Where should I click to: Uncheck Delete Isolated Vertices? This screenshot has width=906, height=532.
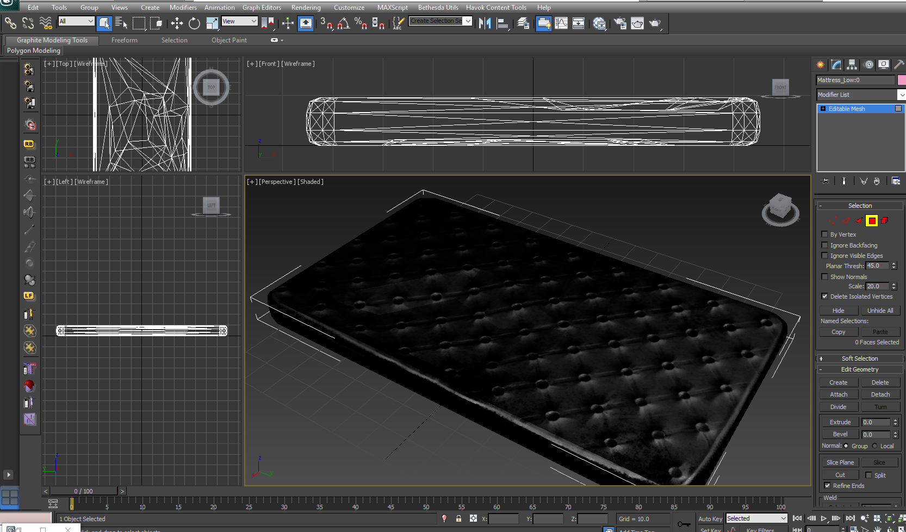point(824,296)
